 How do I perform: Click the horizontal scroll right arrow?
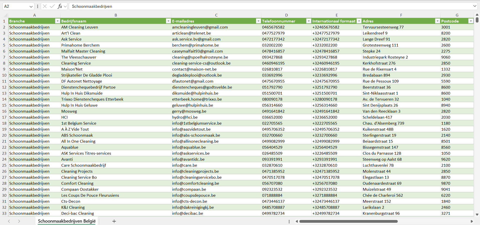pos(472,221)
